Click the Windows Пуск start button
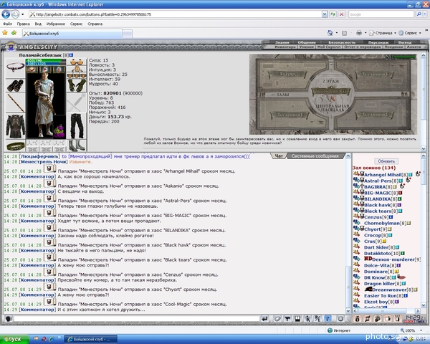This screenshot has width=430, height=344. 13,339
